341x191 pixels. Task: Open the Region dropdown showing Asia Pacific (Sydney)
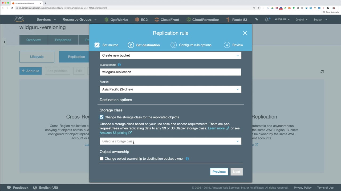[x=170, y=89]
